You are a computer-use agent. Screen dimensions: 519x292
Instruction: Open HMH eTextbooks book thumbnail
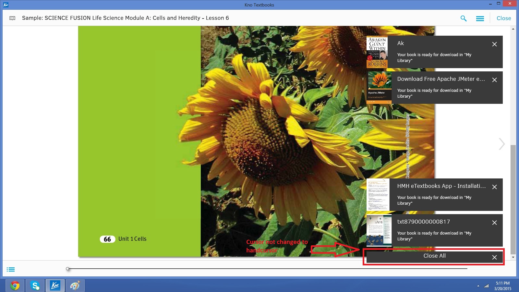pos(378,195)
